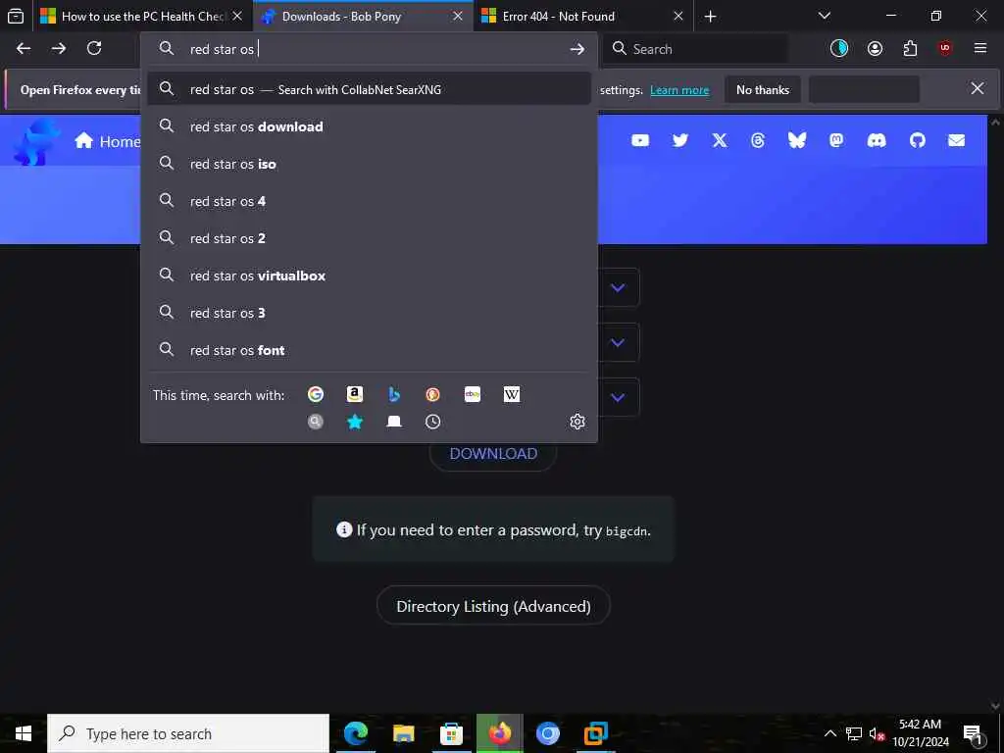
Task: Expand the first download dropdown chevron
Action: click(x=618, y=287)
